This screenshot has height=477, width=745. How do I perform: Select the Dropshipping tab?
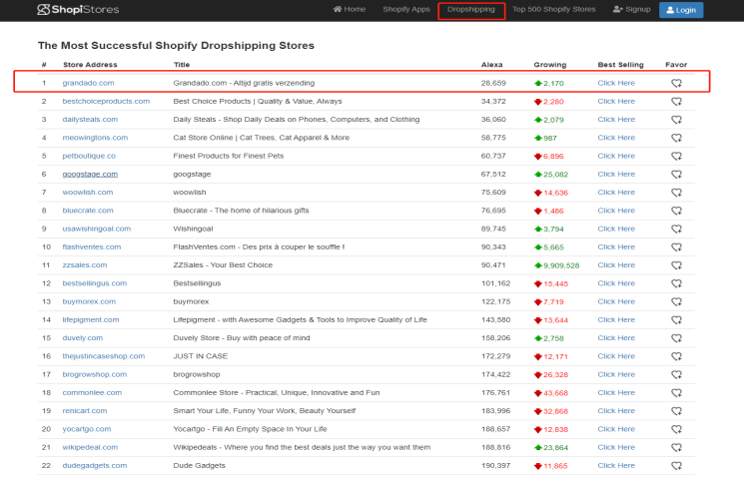[470, 10]
